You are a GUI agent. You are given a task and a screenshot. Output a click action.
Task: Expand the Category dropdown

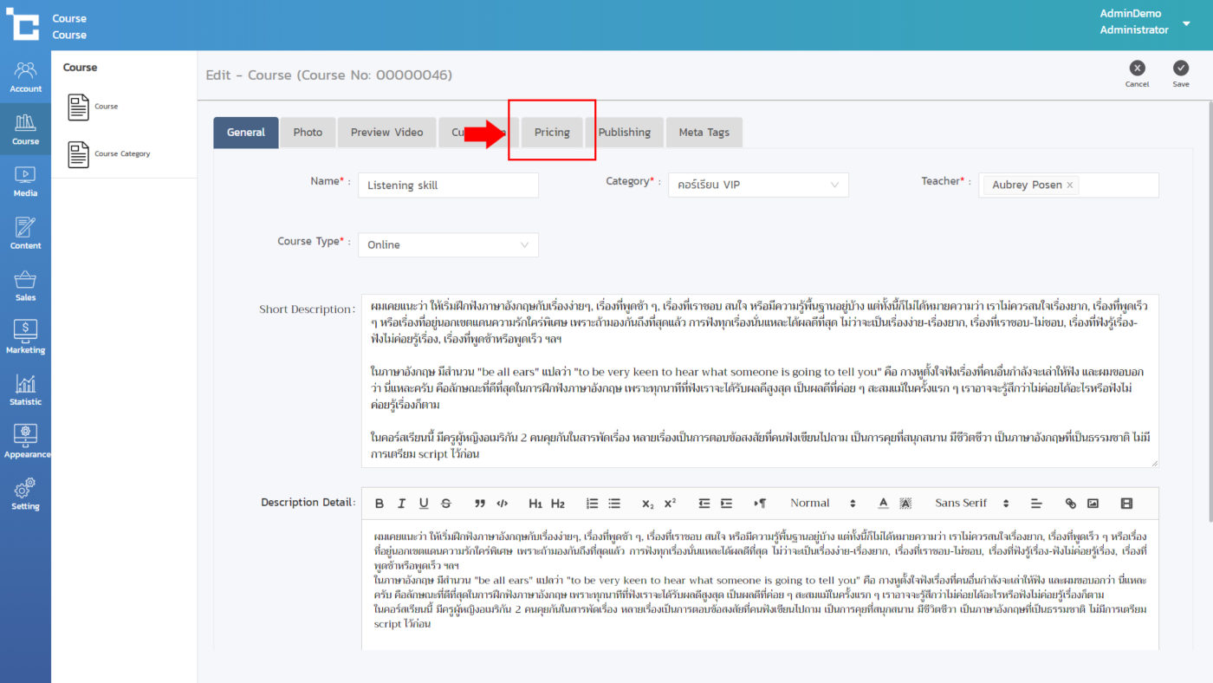758,185
